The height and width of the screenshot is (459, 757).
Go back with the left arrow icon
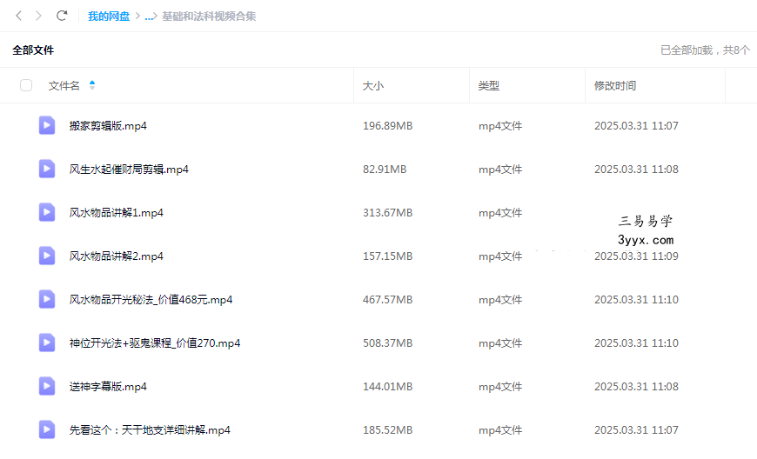[x=18, y=16]
